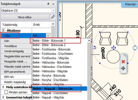
Task: Click the Mozgatás másik … property
Action: point(16,61)
